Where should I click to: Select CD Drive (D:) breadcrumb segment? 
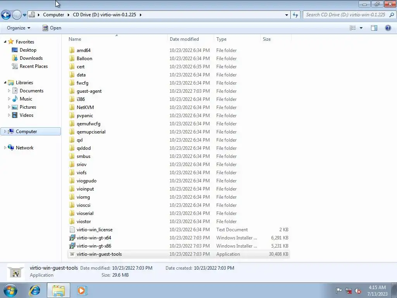pyautogui.click(x=104, y=15)
